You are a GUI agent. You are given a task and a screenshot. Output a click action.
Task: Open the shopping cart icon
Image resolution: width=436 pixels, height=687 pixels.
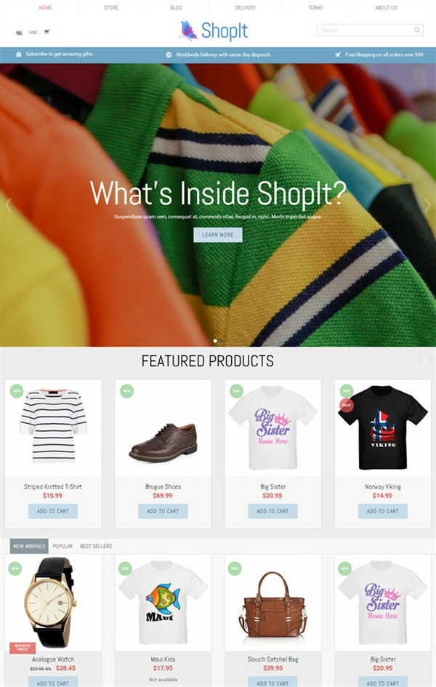pos(47,31)
